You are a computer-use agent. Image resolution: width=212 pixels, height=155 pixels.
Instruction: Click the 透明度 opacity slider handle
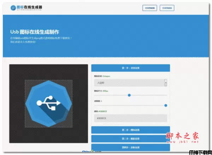[166, 105]
